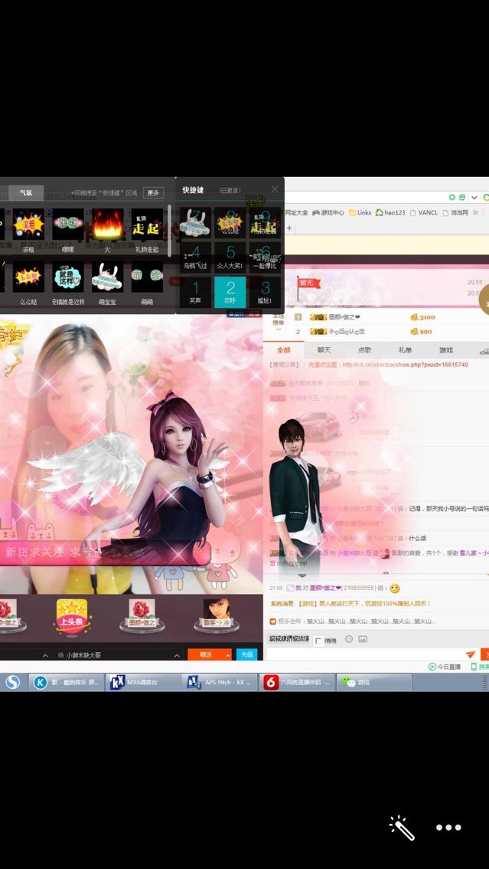Trigger shortcut 3 尴尬1 sound
This screenshot has width=489, height=869.
click(x=265, y=292)
